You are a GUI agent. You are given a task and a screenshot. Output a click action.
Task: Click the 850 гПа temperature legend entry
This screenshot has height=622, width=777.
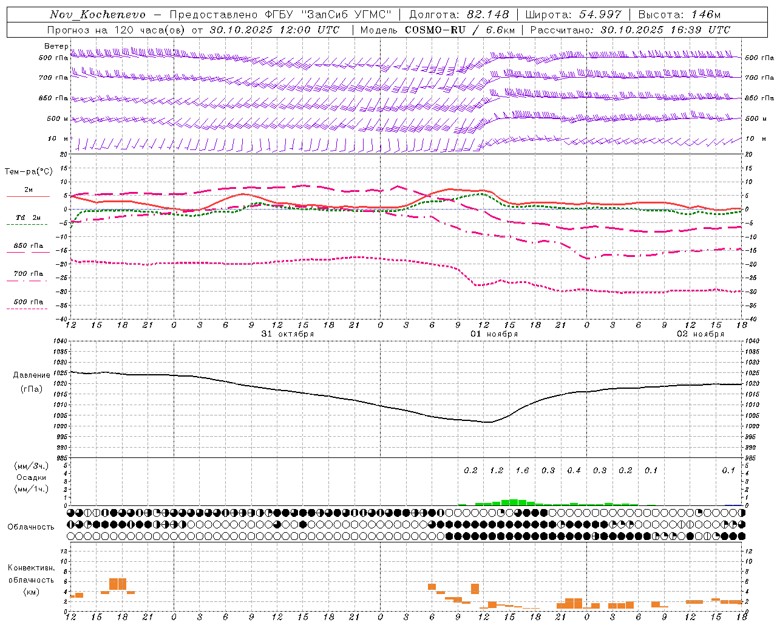(x=28, y=246)
